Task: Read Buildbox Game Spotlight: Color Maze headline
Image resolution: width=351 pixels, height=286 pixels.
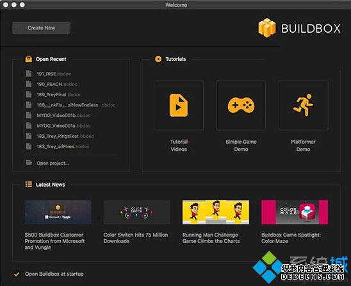Action: [x=291, y=238]
